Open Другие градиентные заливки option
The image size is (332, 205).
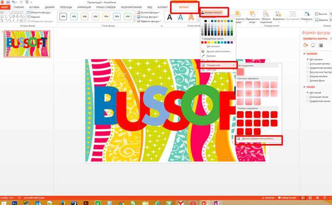tap(259, 139)
